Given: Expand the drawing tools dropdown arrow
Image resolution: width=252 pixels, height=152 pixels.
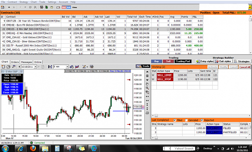Looking at the screenshot, I should 87,67.
